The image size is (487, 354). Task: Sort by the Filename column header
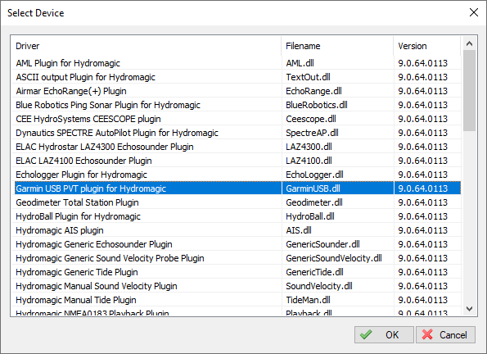coord(337,46)
